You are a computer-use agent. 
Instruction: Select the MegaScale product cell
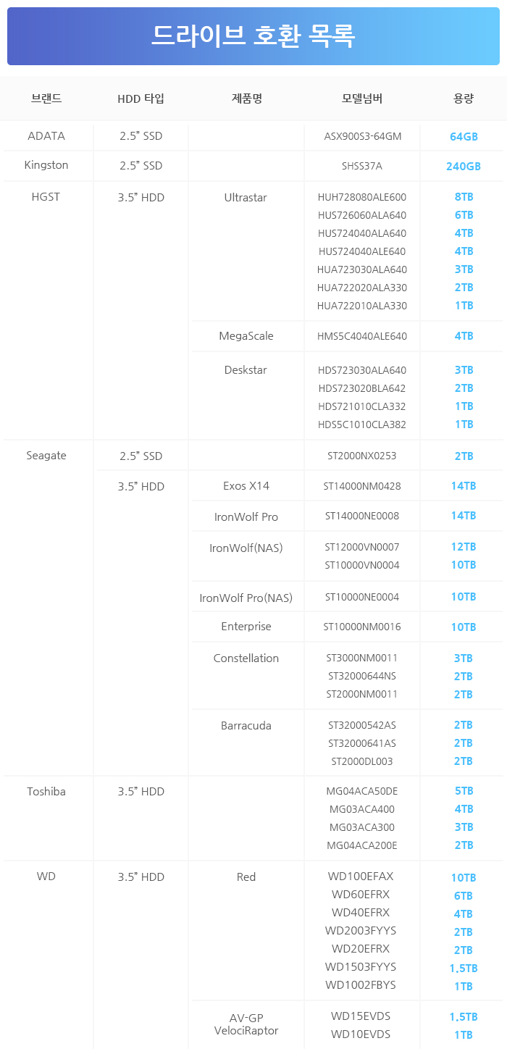point(246,336)
